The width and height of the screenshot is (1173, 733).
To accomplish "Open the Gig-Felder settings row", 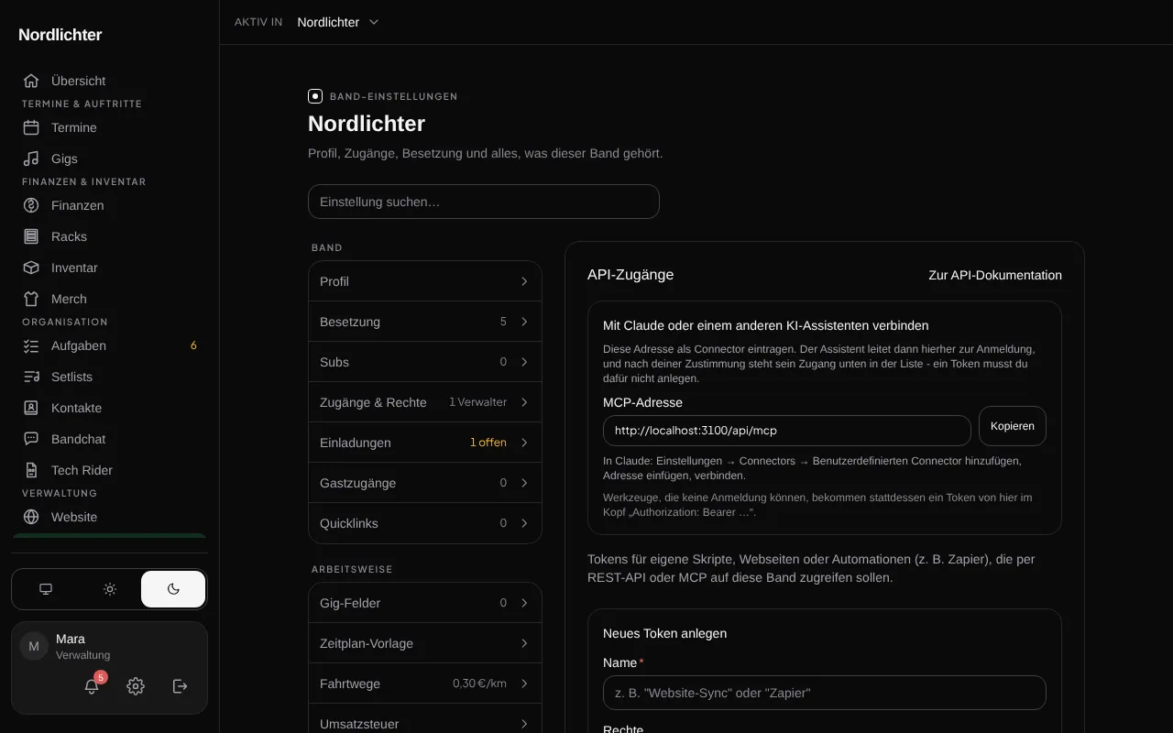I will 425,603.
